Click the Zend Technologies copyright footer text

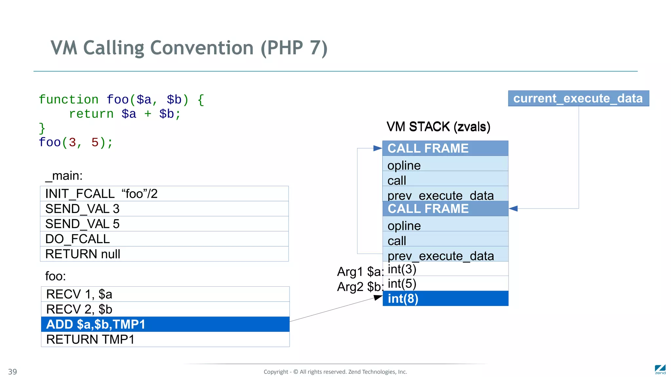pos(335,372)
